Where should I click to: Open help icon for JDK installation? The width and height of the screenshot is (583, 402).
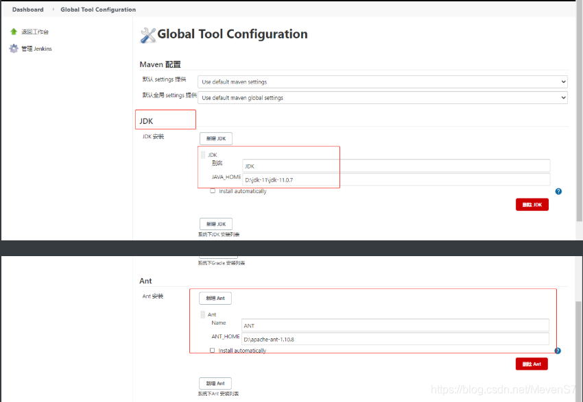(558, 192)
